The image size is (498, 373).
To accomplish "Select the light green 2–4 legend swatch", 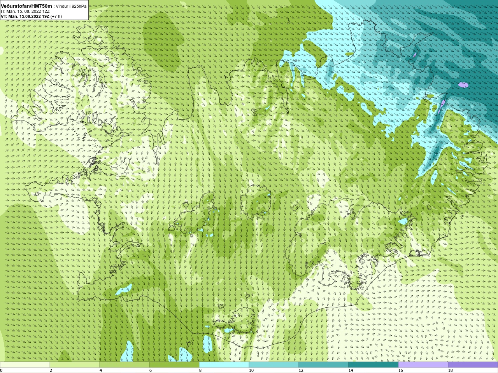I will coord(75,365).
